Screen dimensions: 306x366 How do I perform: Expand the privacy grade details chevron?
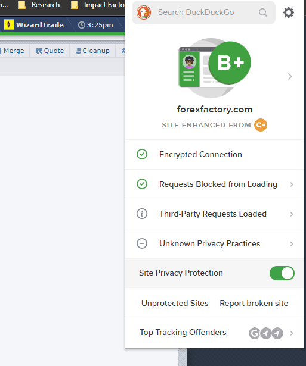click(x=290, y=76)
